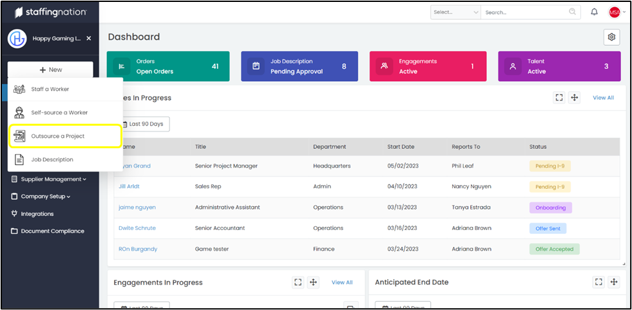The width and height of the screenshot is (632, 310).
Task: Click the Orders card icon
Action: pyautogui.click(x=121, y=66)
